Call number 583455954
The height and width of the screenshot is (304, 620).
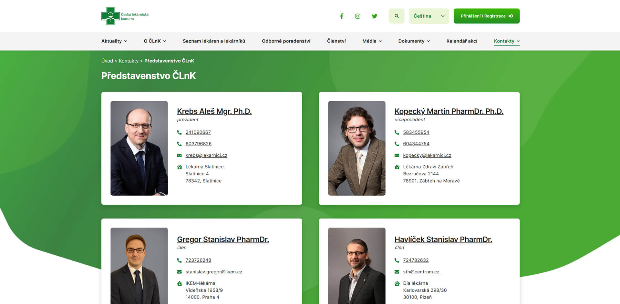click(x=416, y=132)
